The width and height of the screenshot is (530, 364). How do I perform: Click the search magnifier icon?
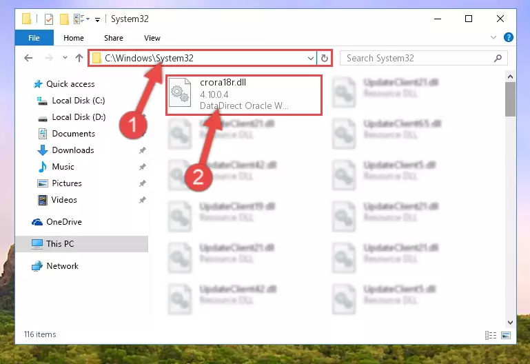coord(498,59)
